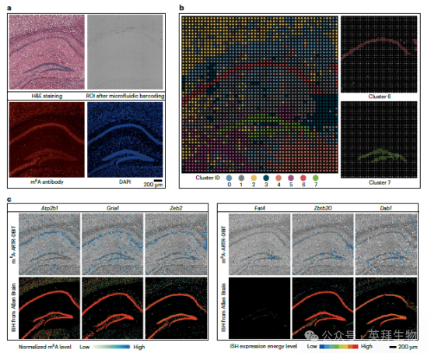Click the Fat4 m6A-ARTR-DBT map
Image resolution: width=431 pixels, height=353 pixels.
[260, 244]
